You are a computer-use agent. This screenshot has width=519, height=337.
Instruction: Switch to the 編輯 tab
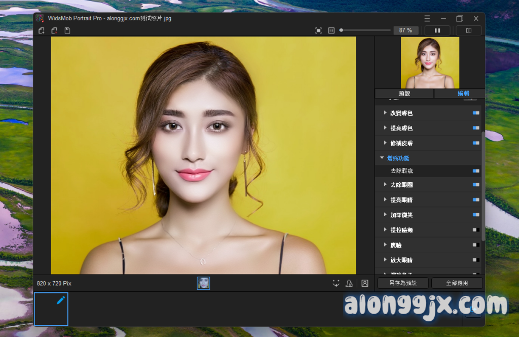click(x=463, y=93)
